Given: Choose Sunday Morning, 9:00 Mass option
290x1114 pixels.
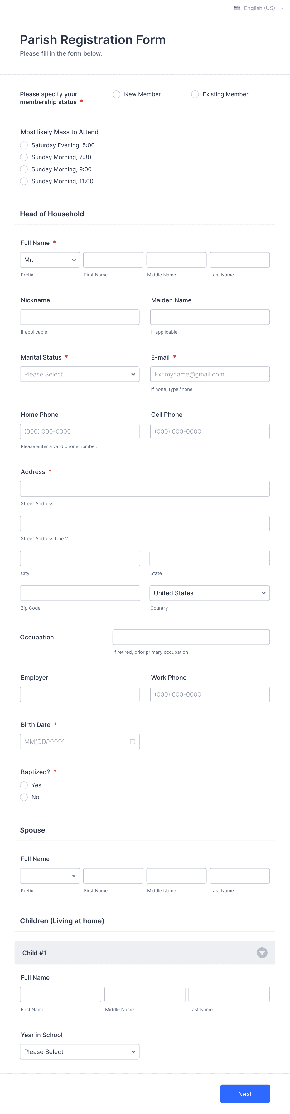Looking at the screenshot, I should pyautogui.click(x=24, y=169).
